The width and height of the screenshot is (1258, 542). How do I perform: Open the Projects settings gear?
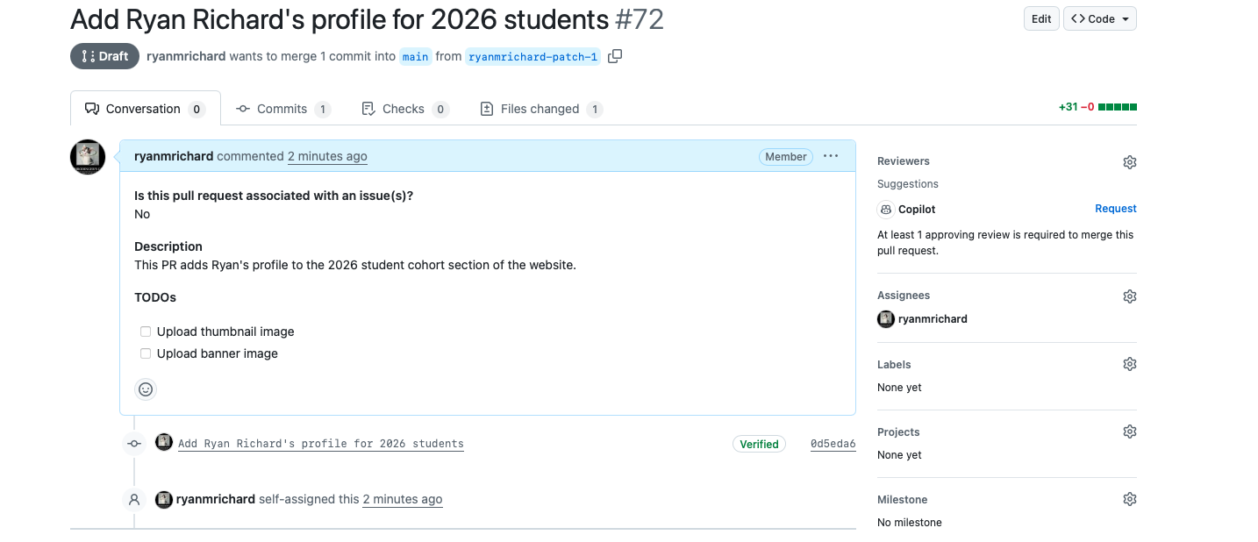point(1129,431)
